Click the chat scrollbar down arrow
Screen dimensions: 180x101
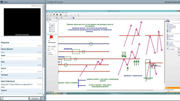coord(44,95)
